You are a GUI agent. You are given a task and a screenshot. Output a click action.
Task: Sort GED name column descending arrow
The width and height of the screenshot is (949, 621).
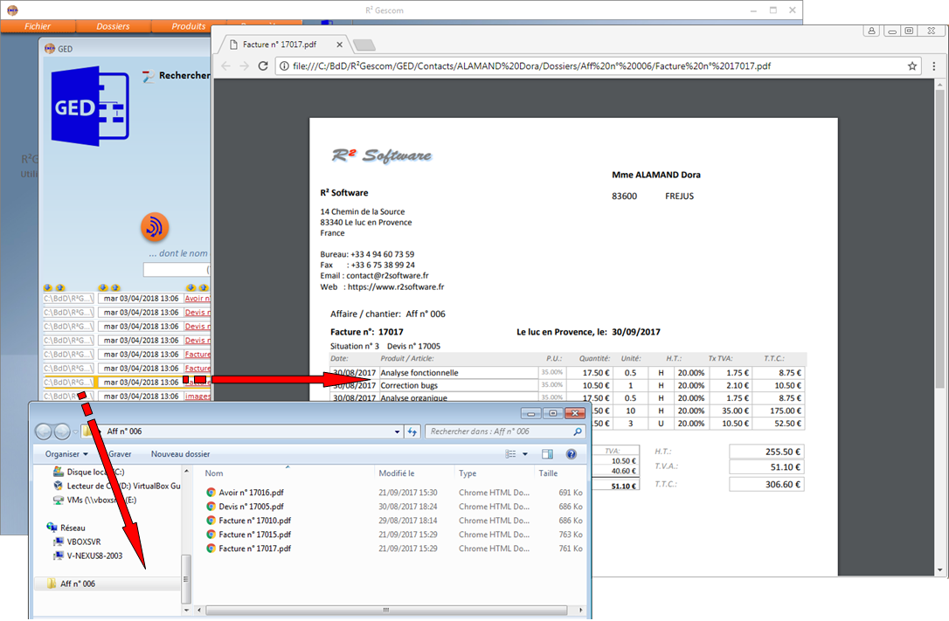point(190,288)
